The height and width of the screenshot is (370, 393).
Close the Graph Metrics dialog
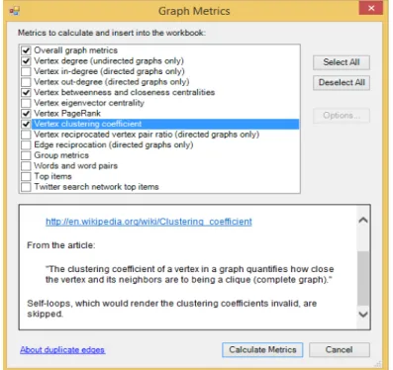pos(371,9)
